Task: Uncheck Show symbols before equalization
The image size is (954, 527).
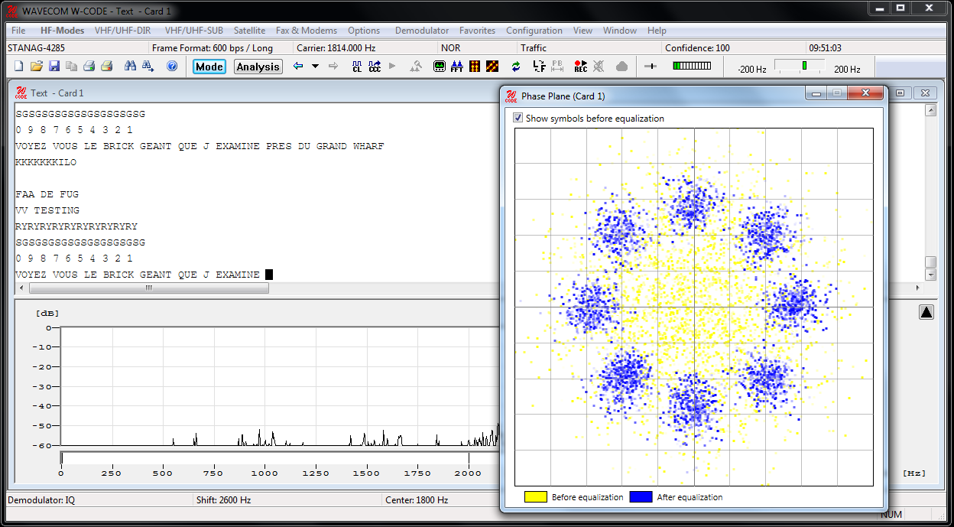Action: click(518, 118)
